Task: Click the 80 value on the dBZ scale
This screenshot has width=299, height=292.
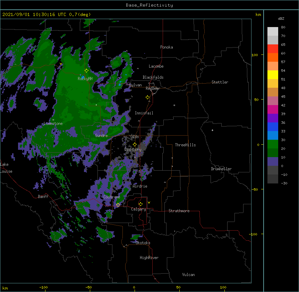Action: (283, 27)
